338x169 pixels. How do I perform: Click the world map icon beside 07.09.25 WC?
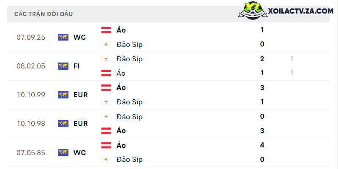63,37
